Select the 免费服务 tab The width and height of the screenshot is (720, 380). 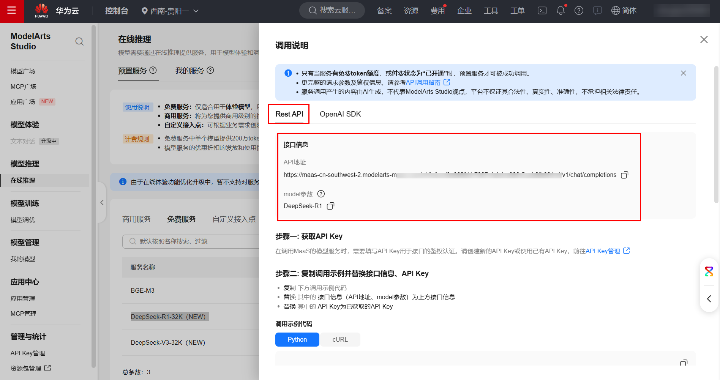[182, 219]
